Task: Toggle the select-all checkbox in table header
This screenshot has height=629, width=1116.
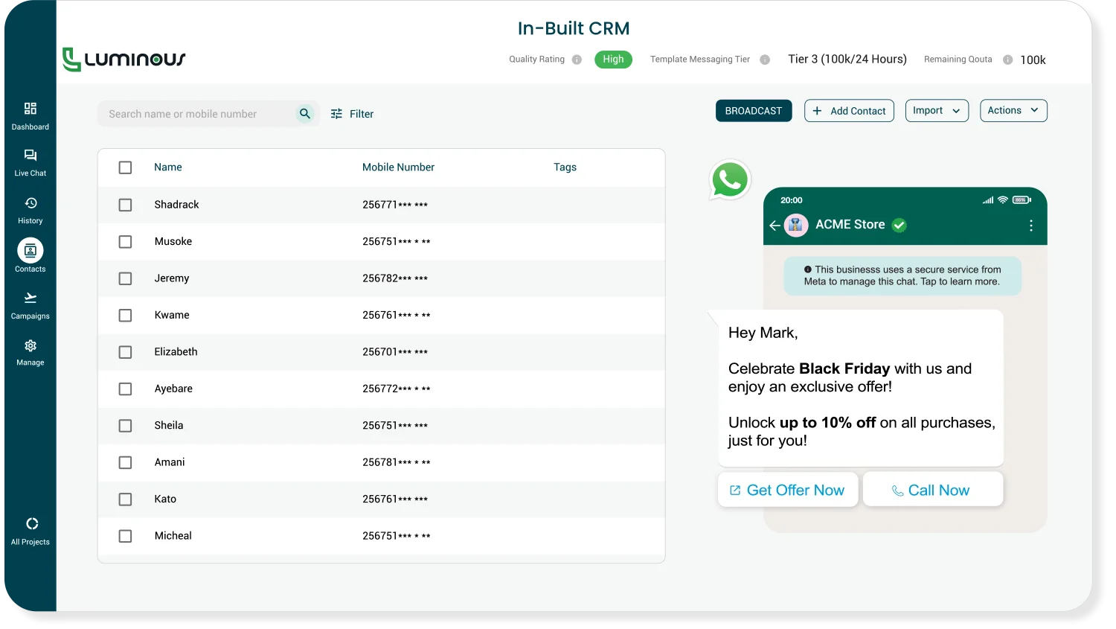Action: 125,167
